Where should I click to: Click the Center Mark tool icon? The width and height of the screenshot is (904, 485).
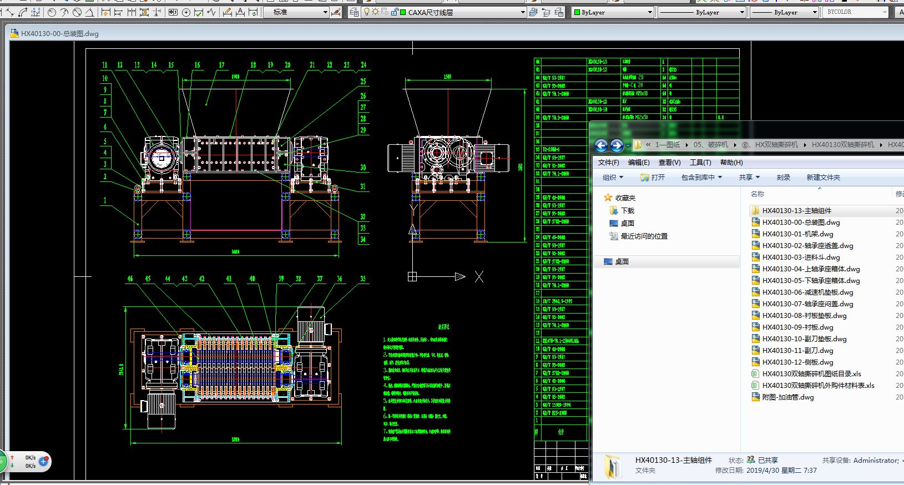tap(186, 12)
